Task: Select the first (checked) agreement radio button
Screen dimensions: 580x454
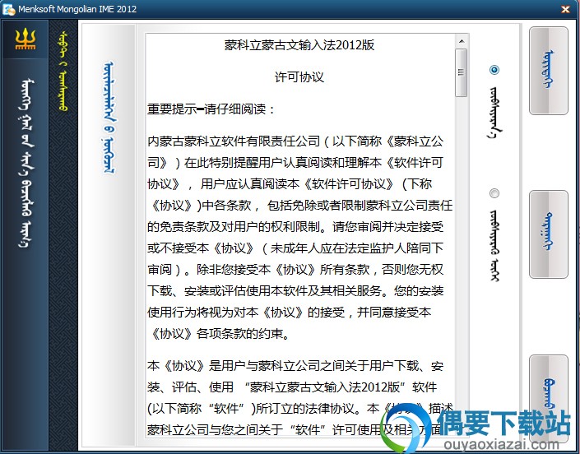Action: (494, 70)
